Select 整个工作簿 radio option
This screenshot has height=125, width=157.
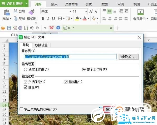click(84, 69)
